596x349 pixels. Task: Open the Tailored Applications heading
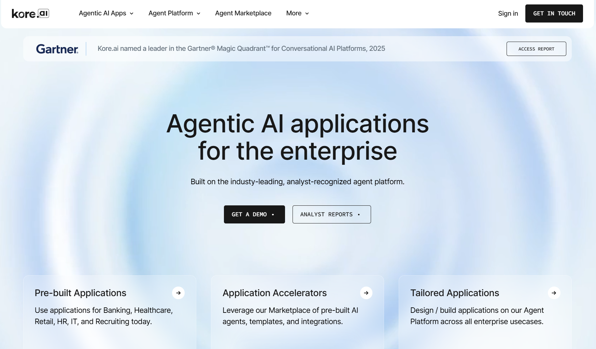[x=455, y=293]
